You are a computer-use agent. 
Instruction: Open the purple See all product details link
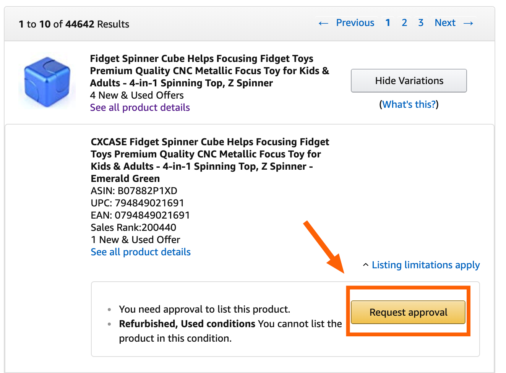pyautogui.click(x=140, y=107)
